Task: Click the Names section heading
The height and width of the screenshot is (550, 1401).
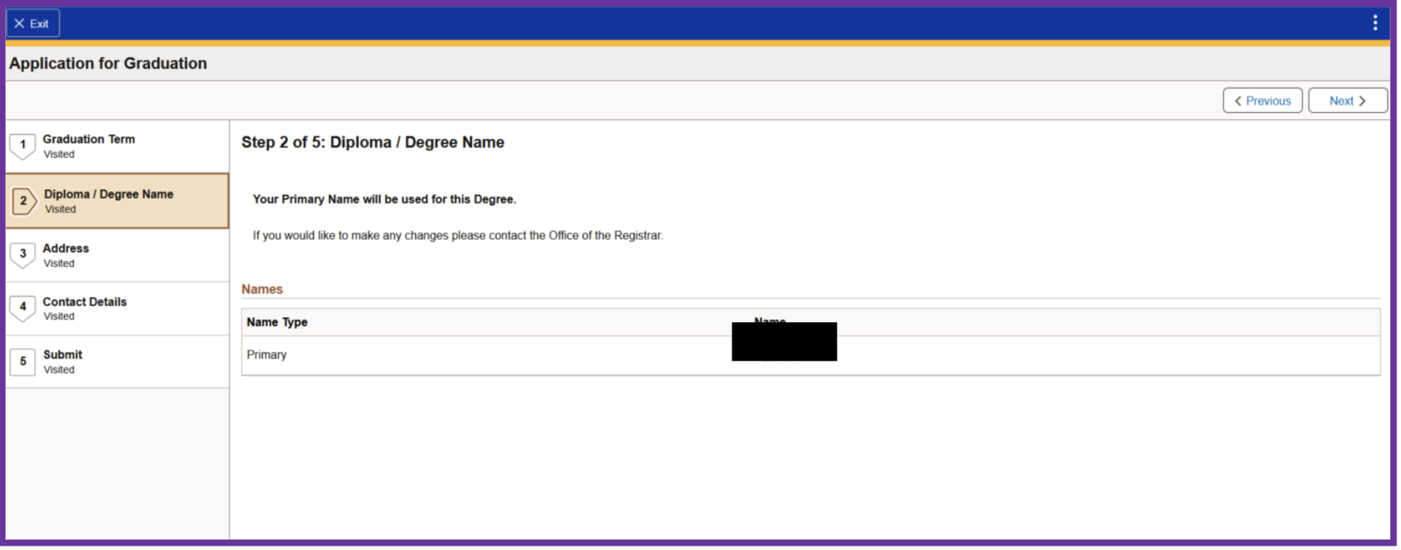Action: [262, 289]
